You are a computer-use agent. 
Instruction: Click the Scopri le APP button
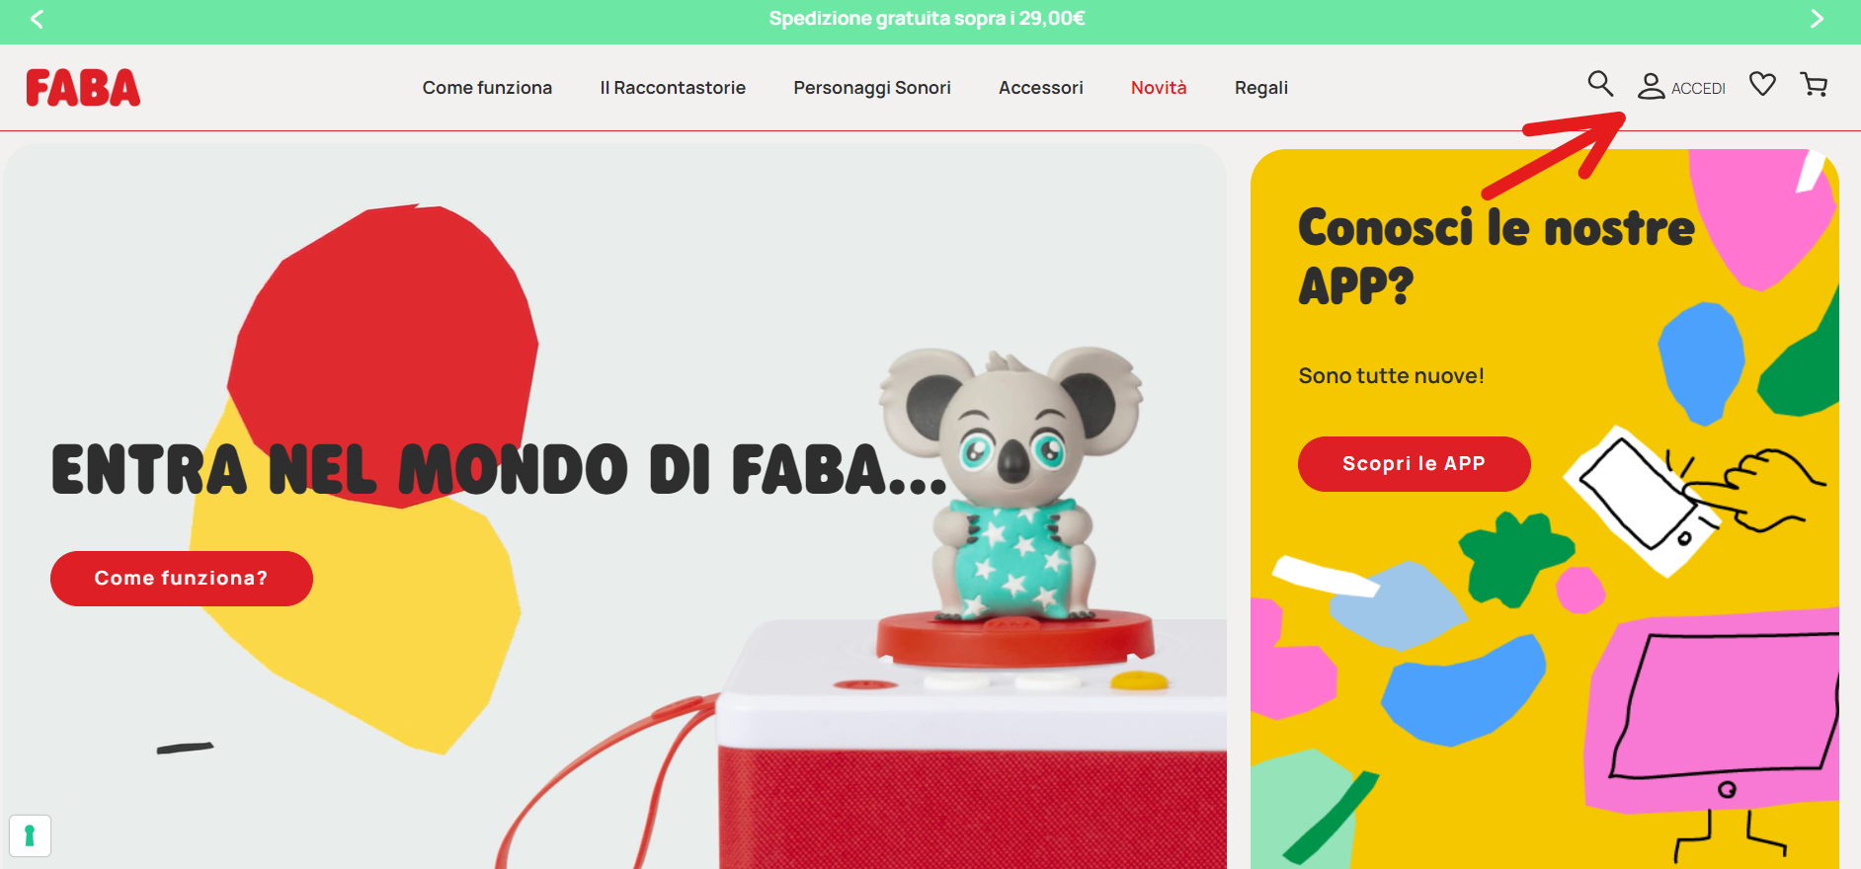1415,464
